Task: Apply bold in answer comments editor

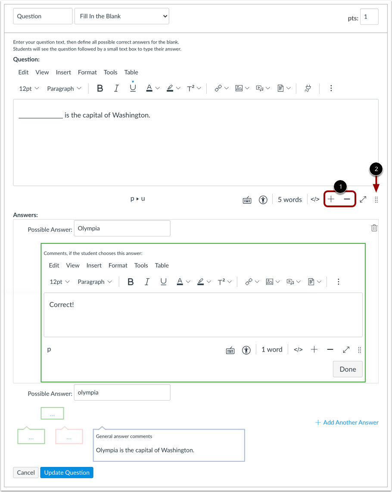Action: pyautogui.click(x=131, y=282)
